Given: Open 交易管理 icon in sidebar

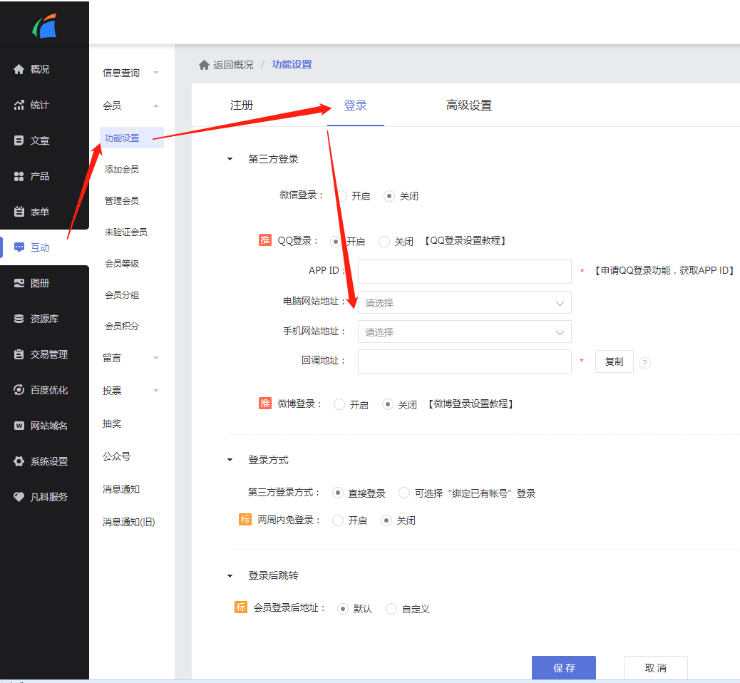Looking at the screenshot, I should pyautogui.click(x=19, y=354).
